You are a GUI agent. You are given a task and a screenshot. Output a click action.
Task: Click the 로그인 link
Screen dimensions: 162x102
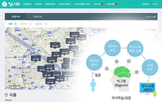point(155,4)
